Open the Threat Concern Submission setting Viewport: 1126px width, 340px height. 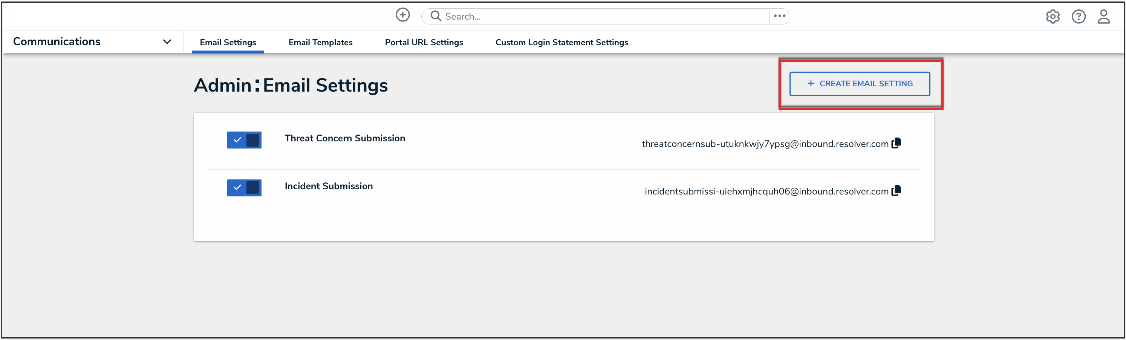click(x=344, y=139)
